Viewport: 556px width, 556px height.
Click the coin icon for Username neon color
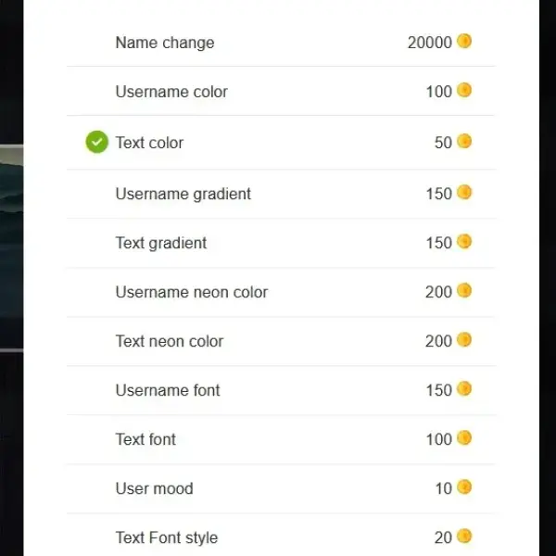[464, 291]
